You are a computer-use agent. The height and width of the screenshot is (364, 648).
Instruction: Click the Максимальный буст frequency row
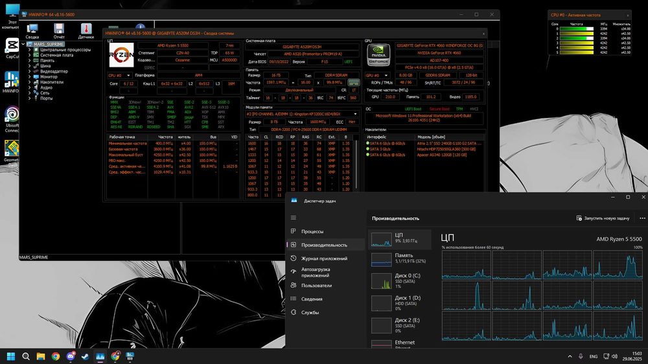click(173, 155)
